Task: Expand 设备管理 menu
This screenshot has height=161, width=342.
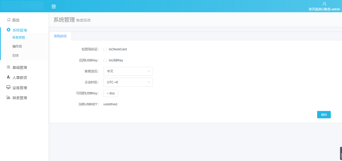Action: tap(20, 88)
